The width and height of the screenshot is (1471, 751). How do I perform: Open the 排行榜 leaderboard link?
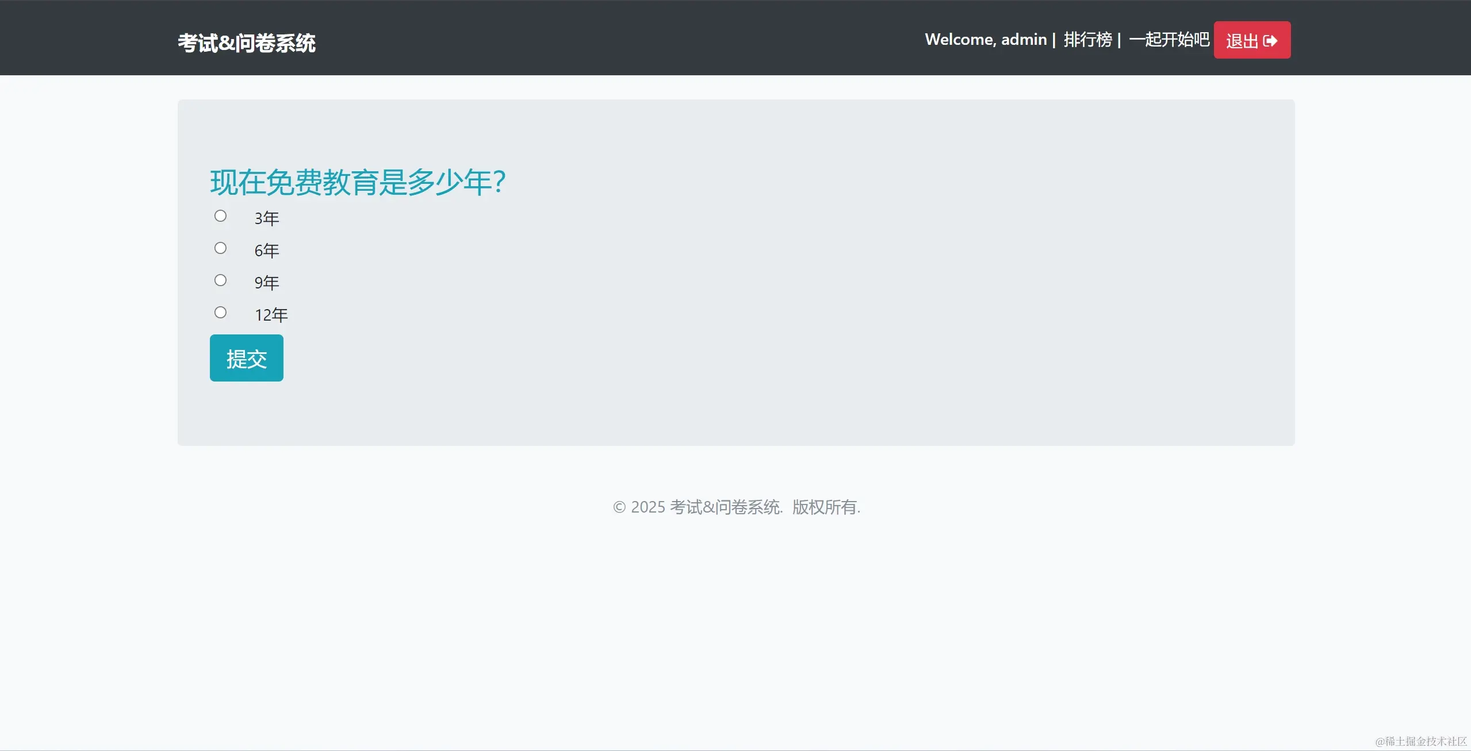pos(1087,40)
